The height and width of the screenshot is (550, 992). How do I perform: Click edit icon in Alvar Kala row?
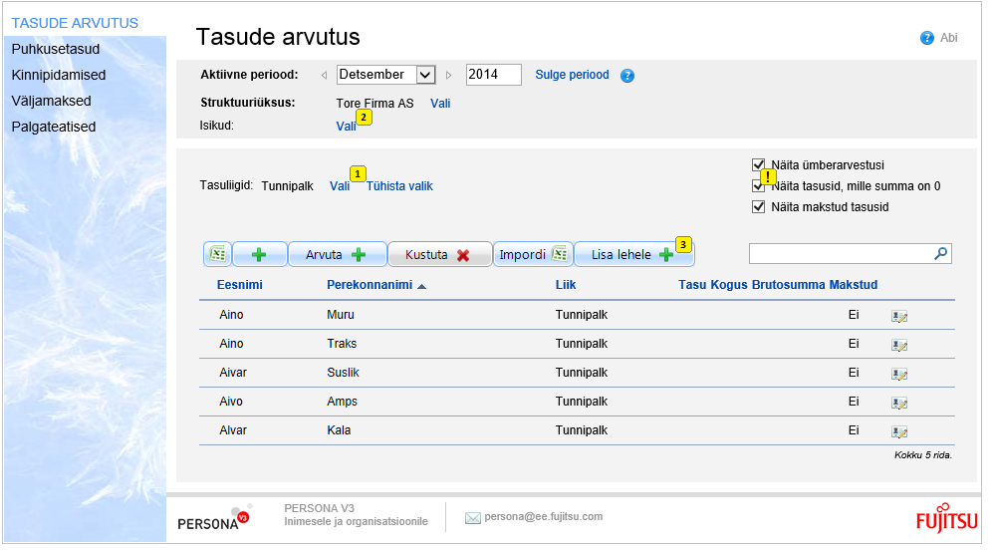tap(899, 431)
